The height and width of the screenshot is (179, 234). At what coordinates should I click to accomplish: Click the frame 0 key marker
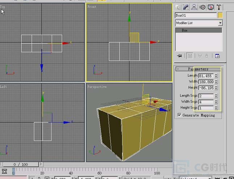13,171
